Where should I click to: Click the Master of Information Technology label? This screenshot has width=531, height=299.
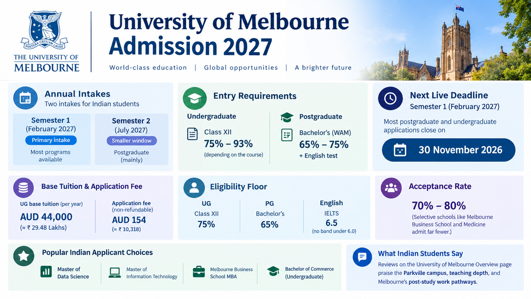(152, 273)
